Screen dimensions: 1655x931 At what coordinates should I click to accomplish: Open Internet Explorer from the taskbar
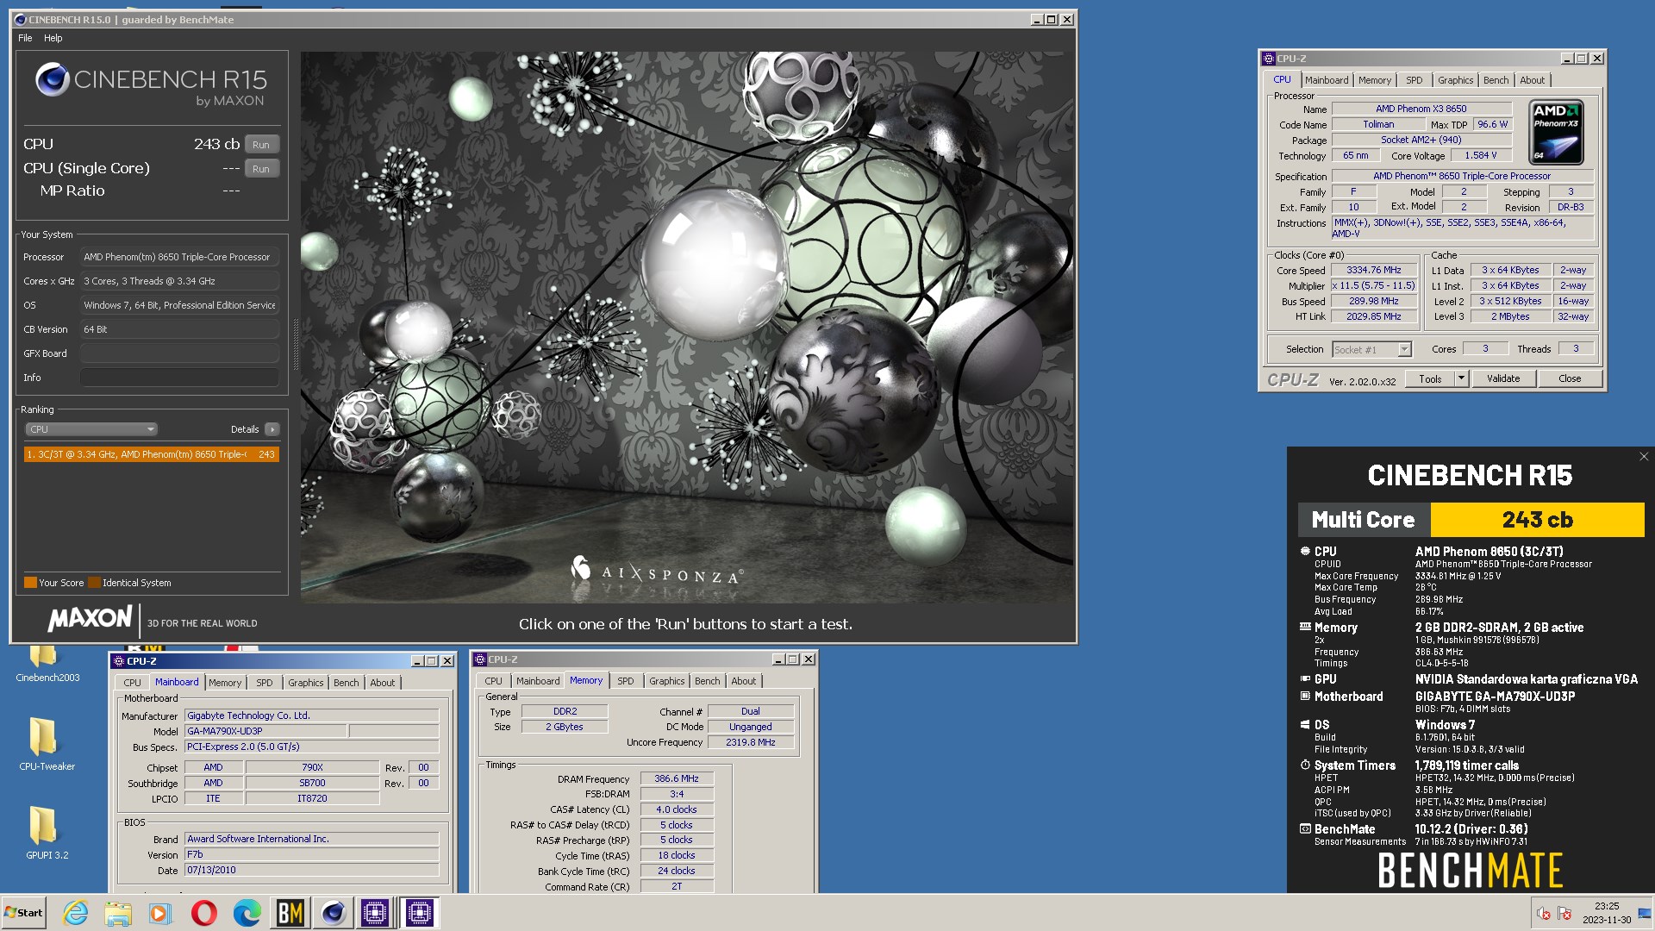[x=76, y=913]
